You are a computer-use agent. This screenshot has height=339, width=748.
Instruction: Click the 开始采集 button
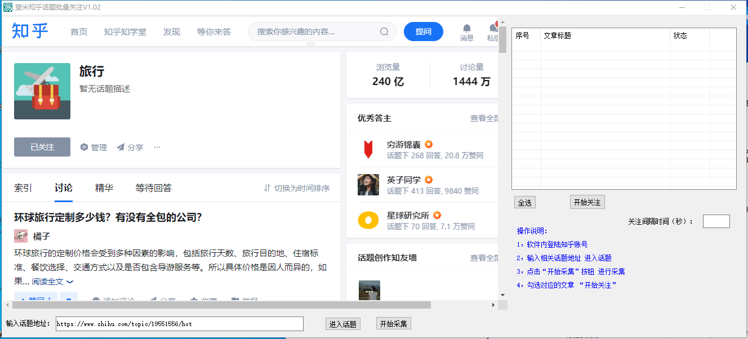(394, 324)
